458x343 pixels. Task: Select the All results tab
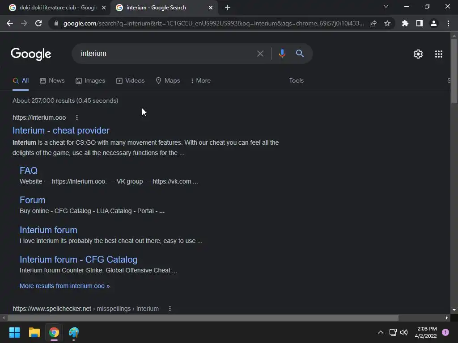point(21,80)
